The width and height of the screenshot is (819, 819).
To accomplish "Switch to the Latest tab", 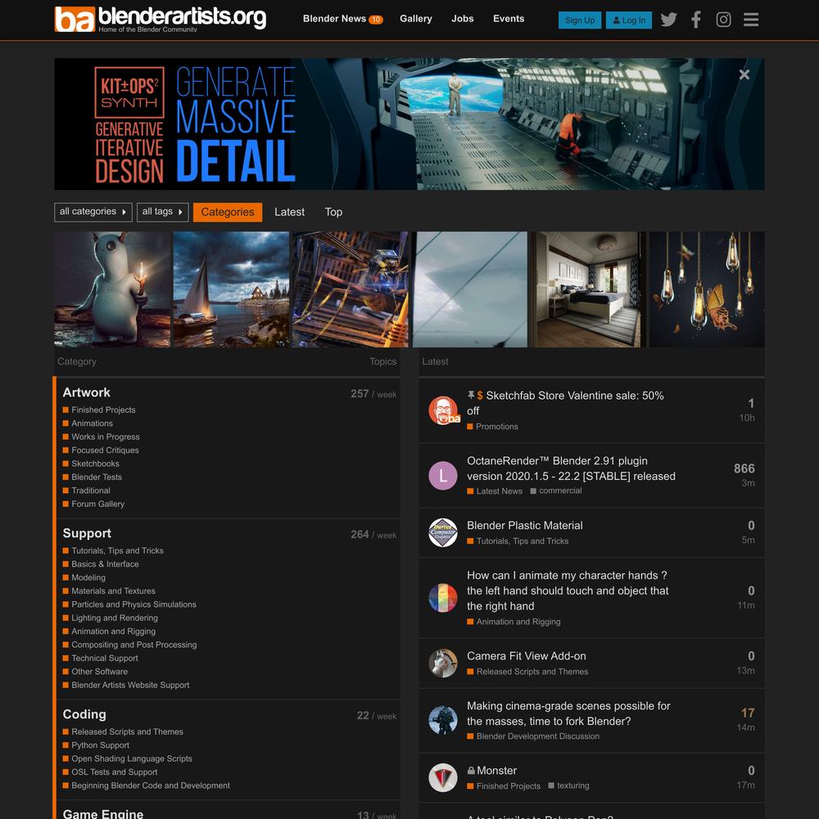I will click(x=289, y=212).
